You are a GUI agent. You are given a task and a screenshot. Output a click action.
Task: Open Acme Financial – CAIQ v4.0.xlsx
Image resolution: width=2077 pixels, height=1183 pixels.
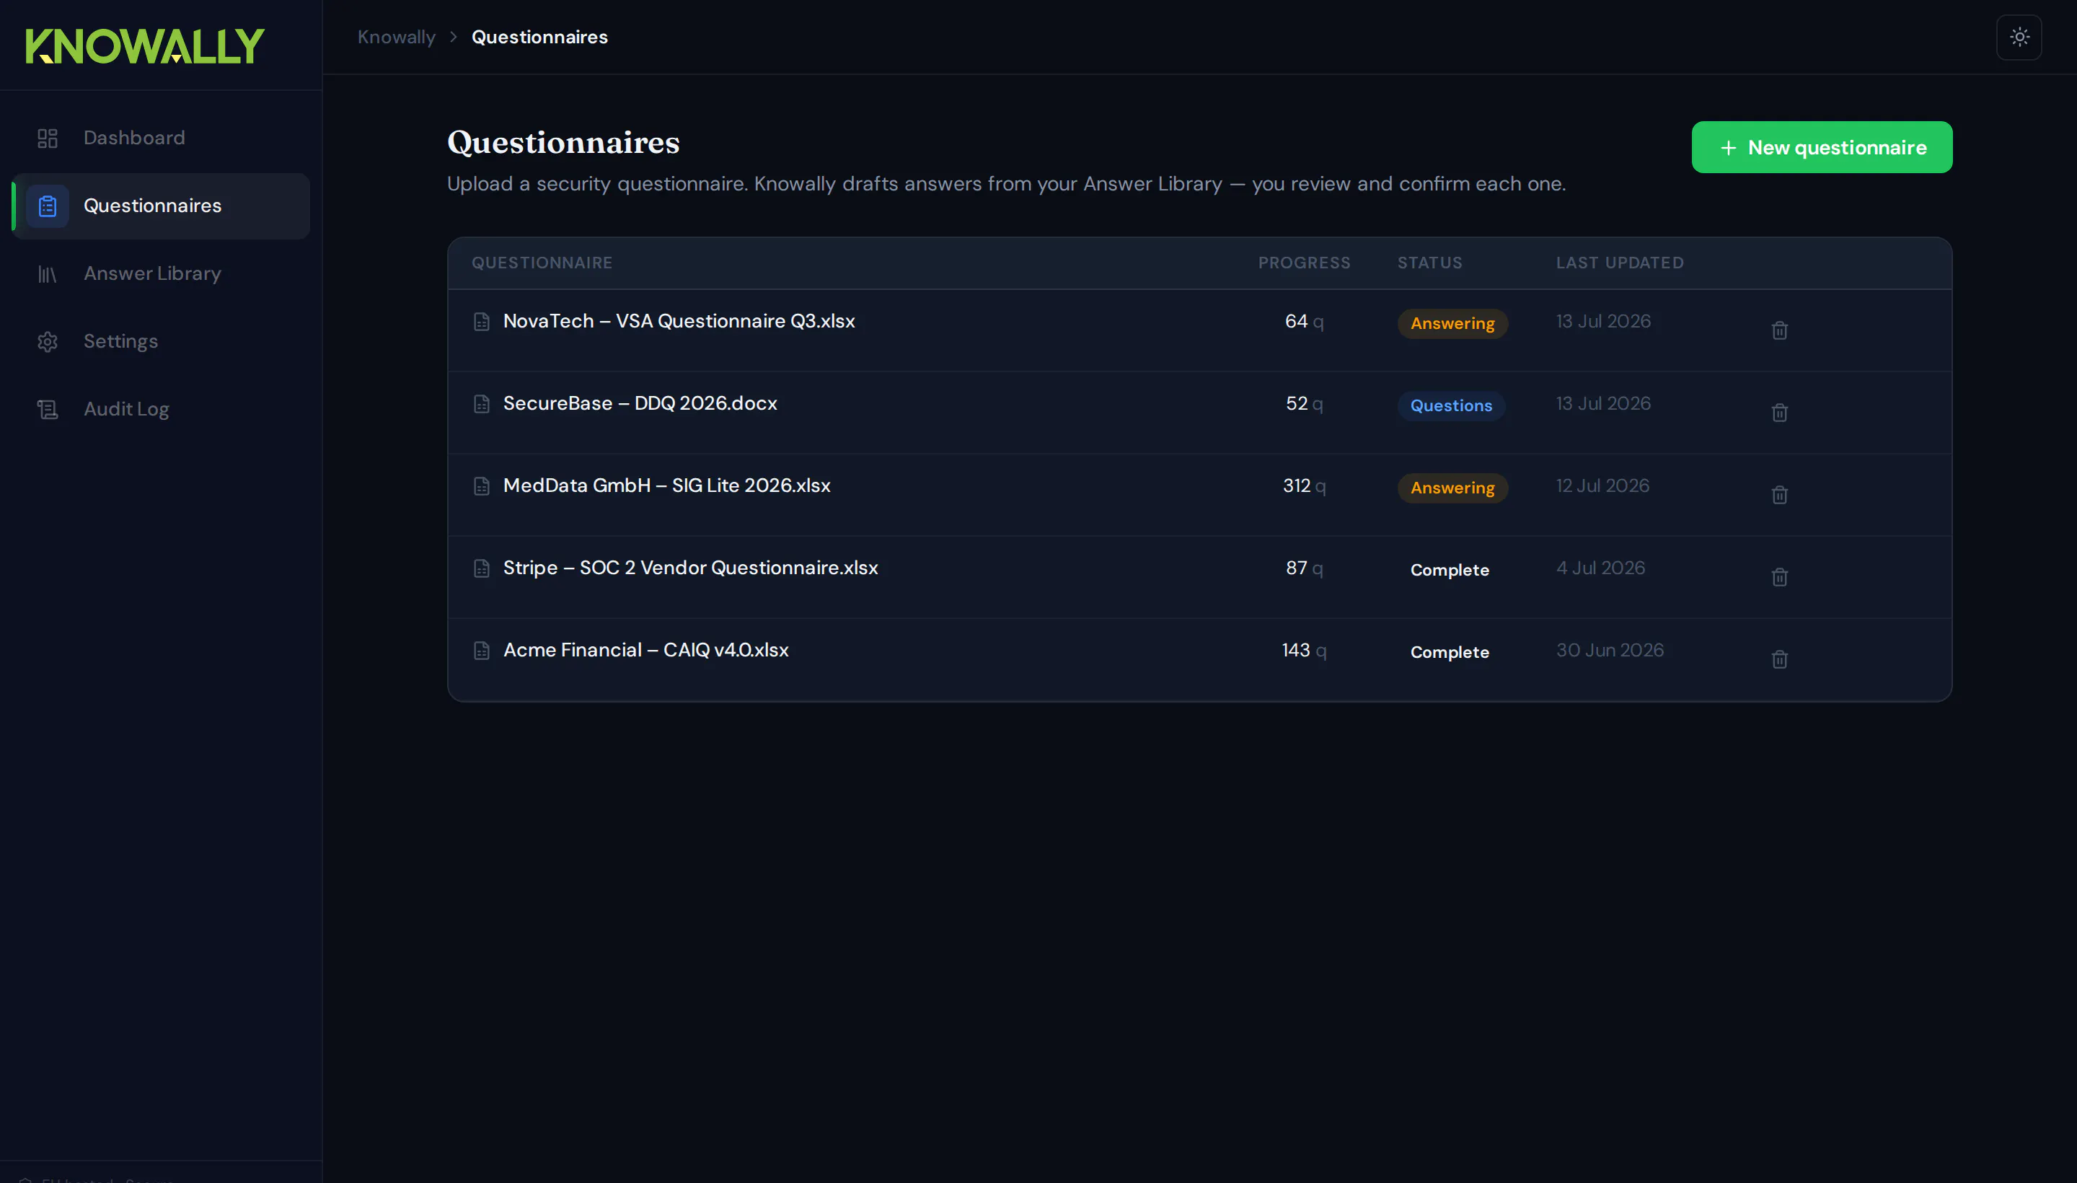coord(645,649)
